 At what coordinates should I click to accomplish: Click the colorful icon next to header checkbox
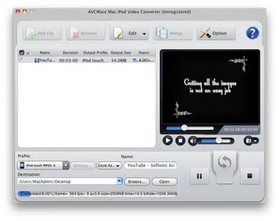click(28, 52)
